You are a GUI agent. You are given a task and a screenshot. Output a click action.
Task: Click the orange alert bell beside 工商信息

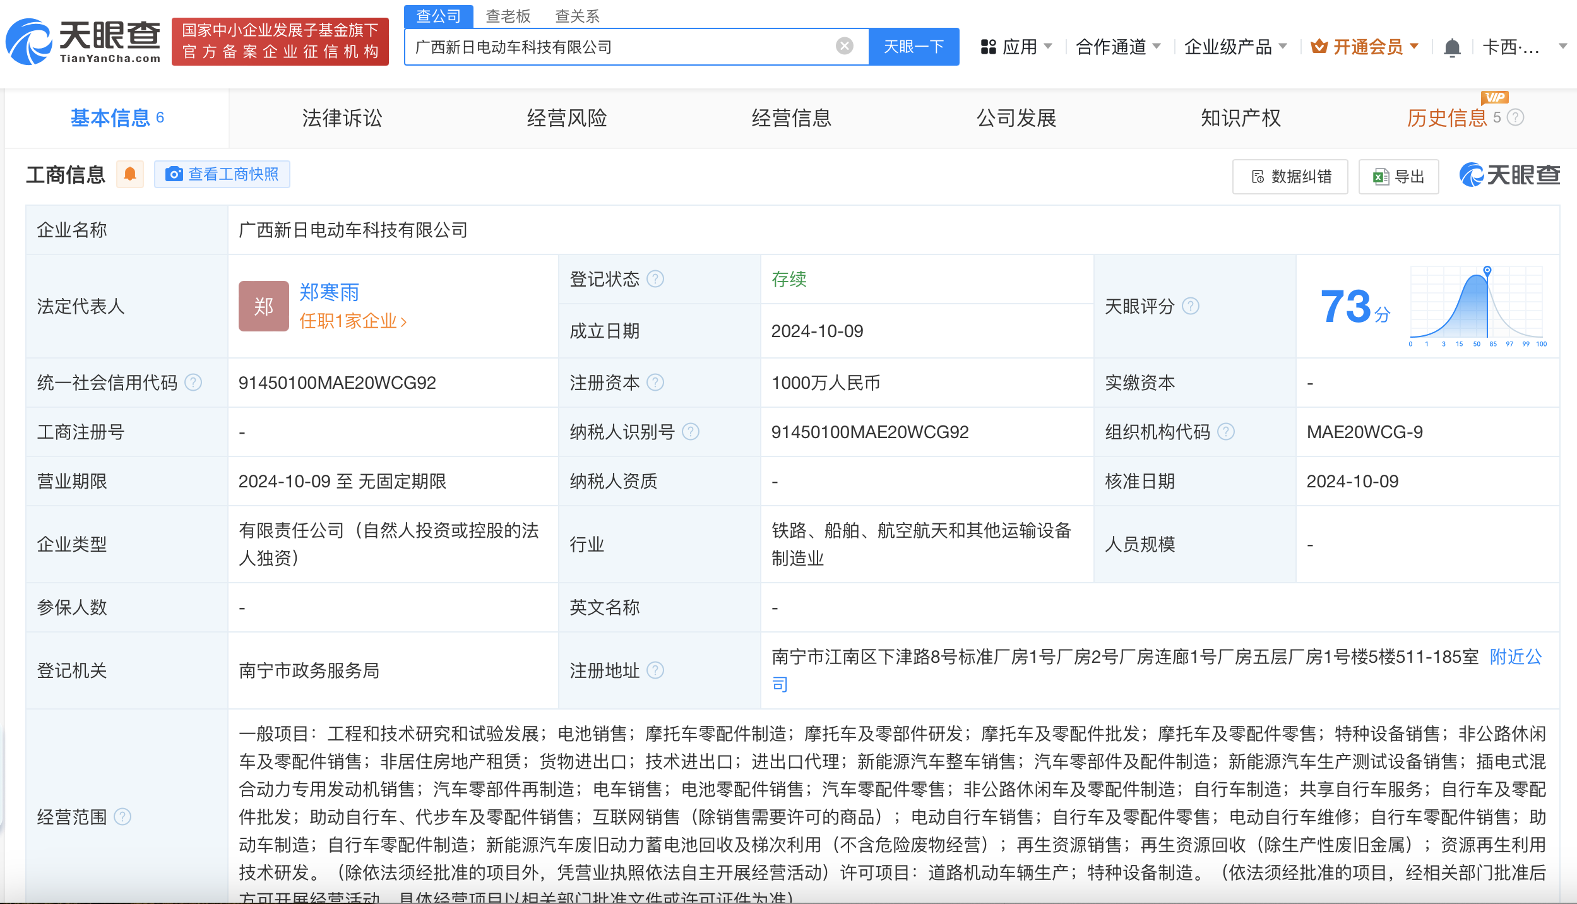point(130,174)
